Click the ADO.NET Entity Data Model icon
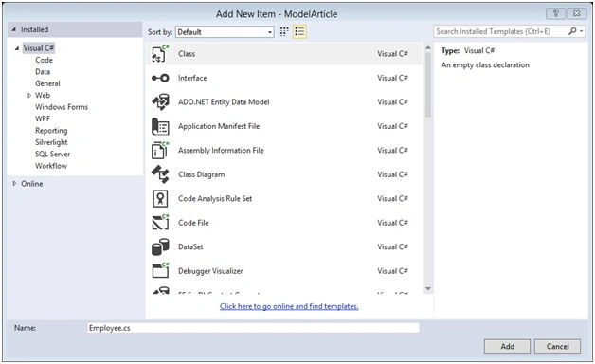 160,102
